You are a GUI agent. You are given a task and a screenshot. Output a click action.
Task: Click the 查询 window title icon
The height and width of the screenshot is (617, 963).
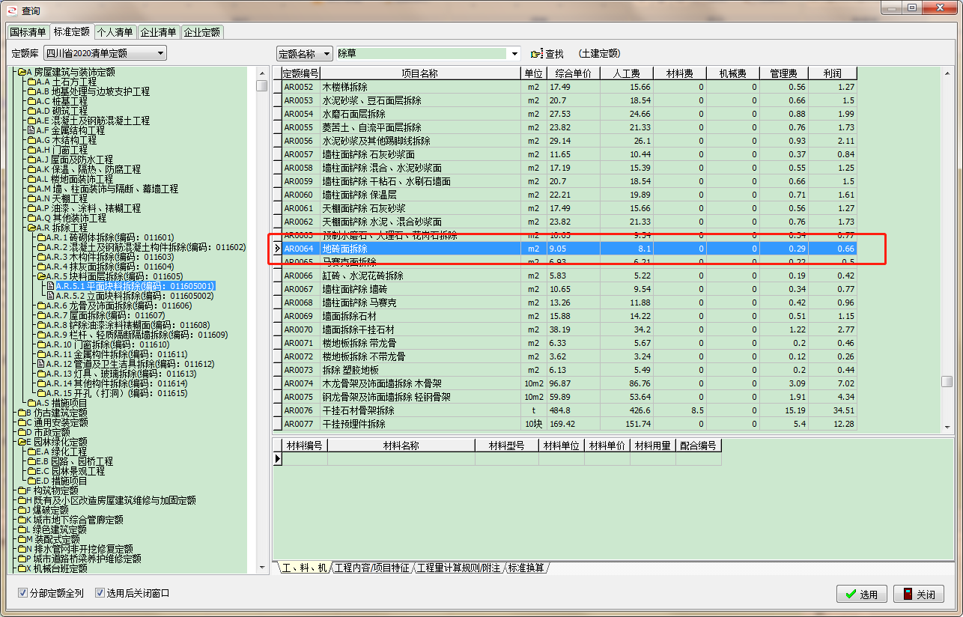(10, 10)
